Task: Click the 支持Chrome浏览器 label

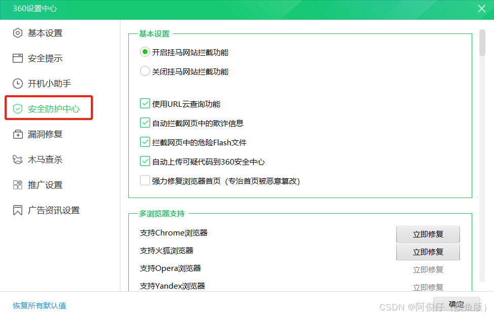Action: 173,233
